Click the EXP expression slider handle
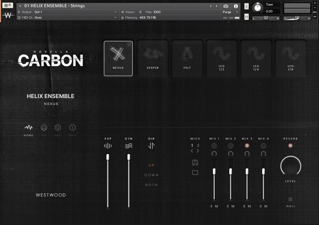 pos(108,157)
